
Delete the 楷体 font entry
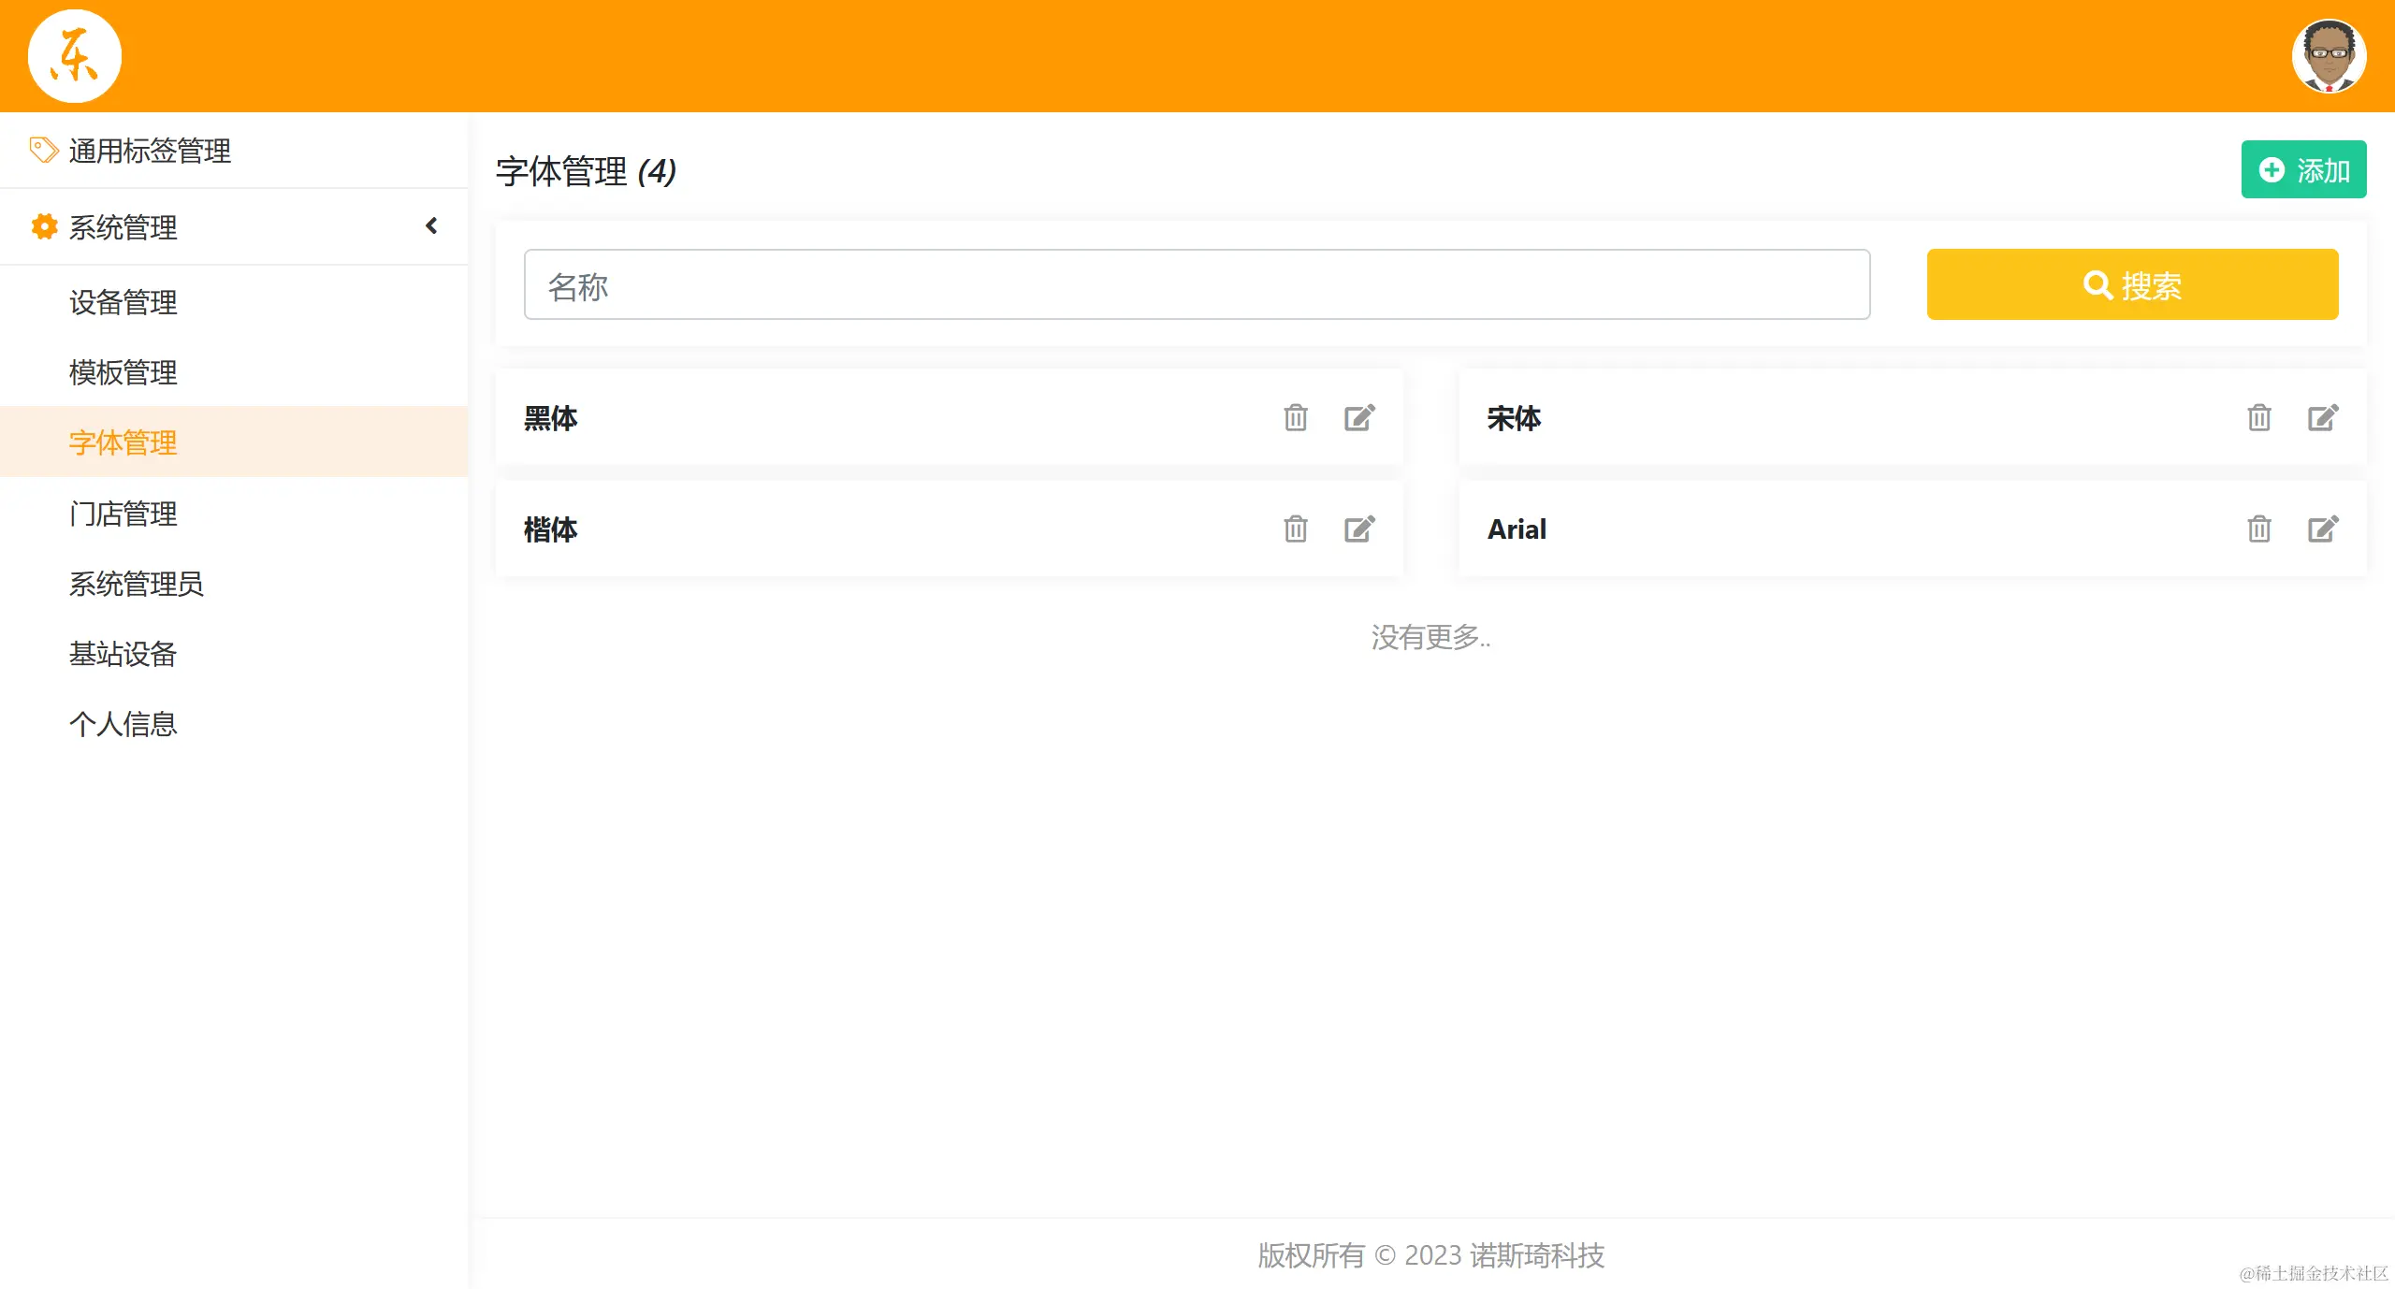click(x=1296, y=529)
